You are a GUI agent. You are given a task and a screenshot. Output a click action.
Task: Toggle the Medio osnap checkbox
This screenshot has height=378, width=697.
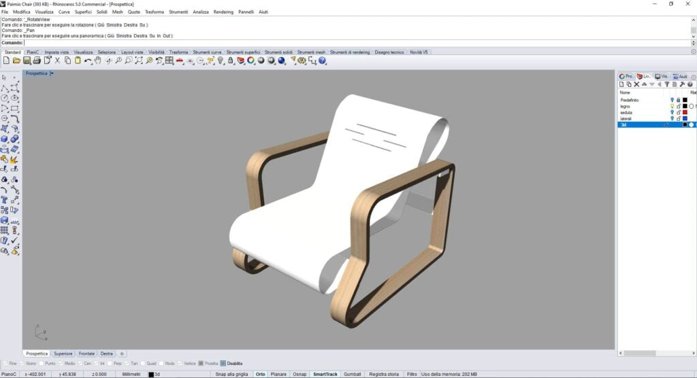point(61,363)
